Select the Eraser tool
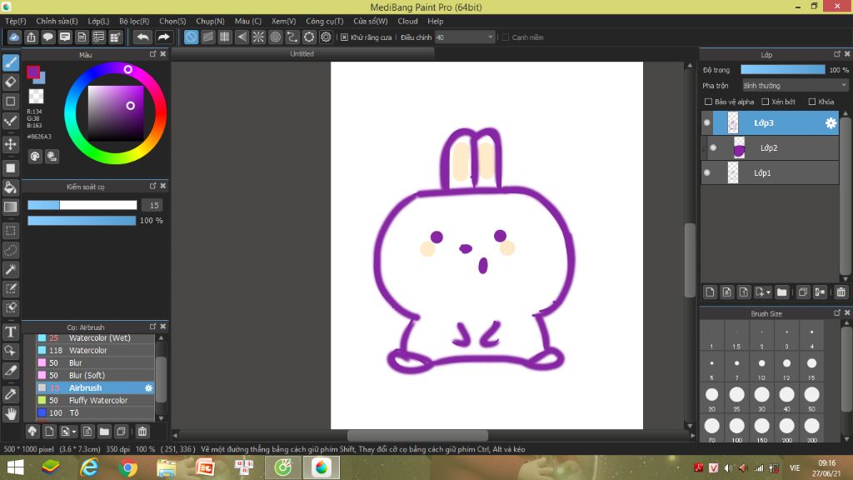This screenshot has width=853, height=480. [x=11, y=82]
